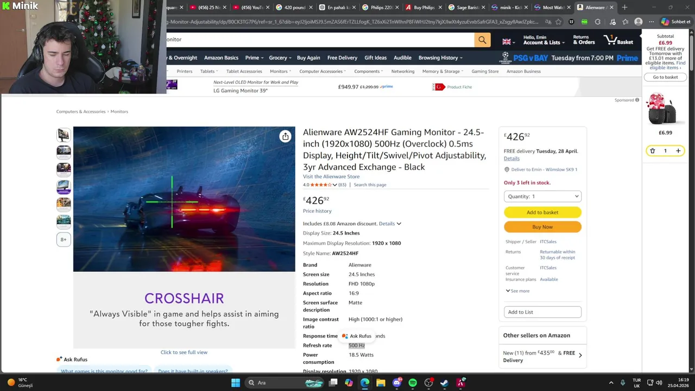The width and height of the screenshot is (695, 391).
Task: Click the orange Amazon search magnifier button
Action: point(482,40)
